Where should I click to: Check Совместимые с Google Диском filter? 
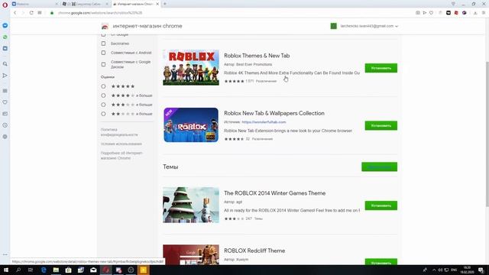click(x=103, y=64)
